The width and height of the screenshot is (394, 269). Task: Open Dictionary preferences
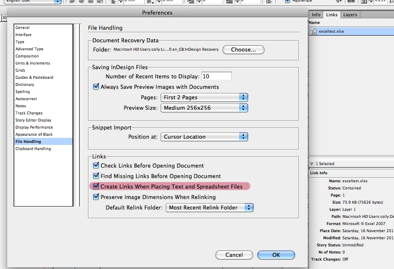[43, 85]
